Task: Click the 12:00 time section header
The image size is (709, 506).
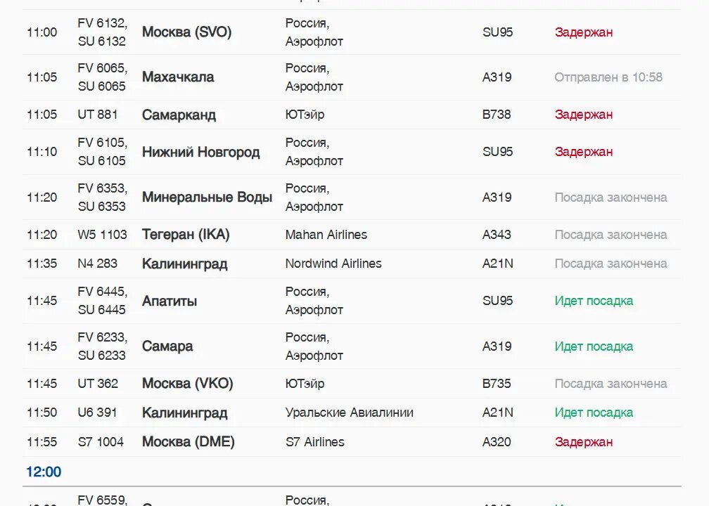Action: (44, 472)
